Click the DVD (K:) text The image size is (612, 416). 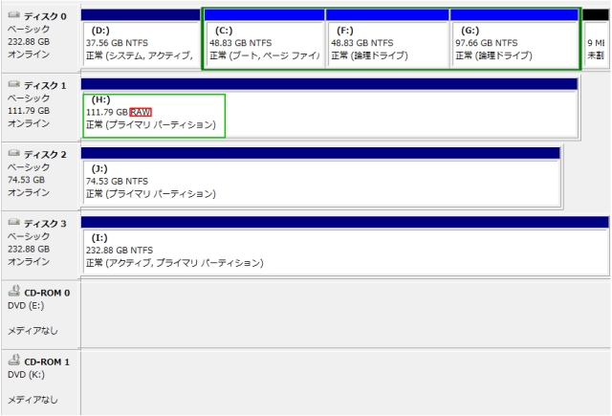tap(26, 375)
